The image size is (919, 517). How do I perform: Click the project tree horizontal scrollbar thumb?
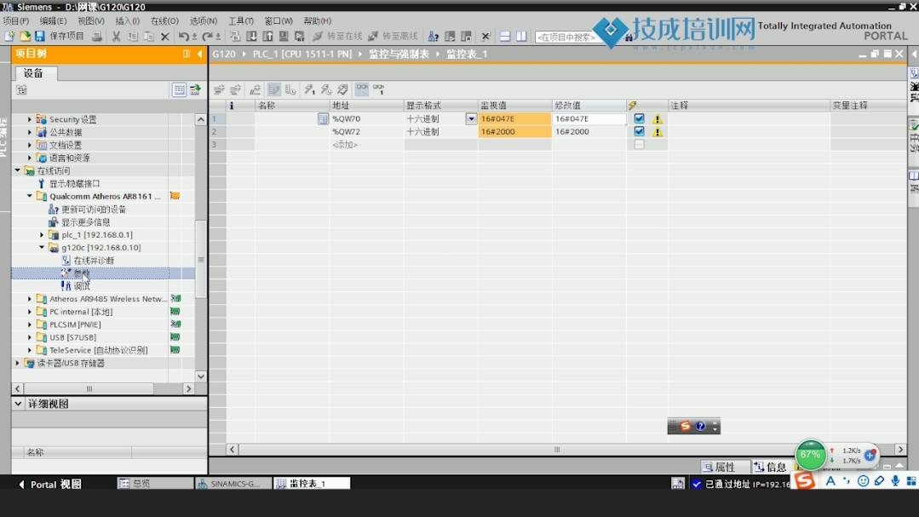pyautogui.click(x=89, y=388)
